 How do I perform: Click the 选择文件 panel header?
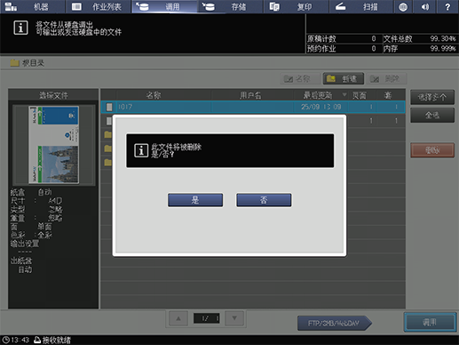pos(53,95)
